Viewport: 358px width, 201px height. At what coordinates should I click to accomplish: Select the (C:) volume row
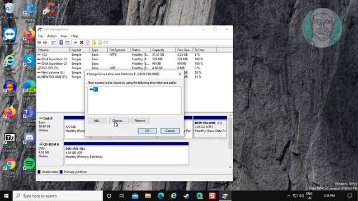[x=134, y=55]
